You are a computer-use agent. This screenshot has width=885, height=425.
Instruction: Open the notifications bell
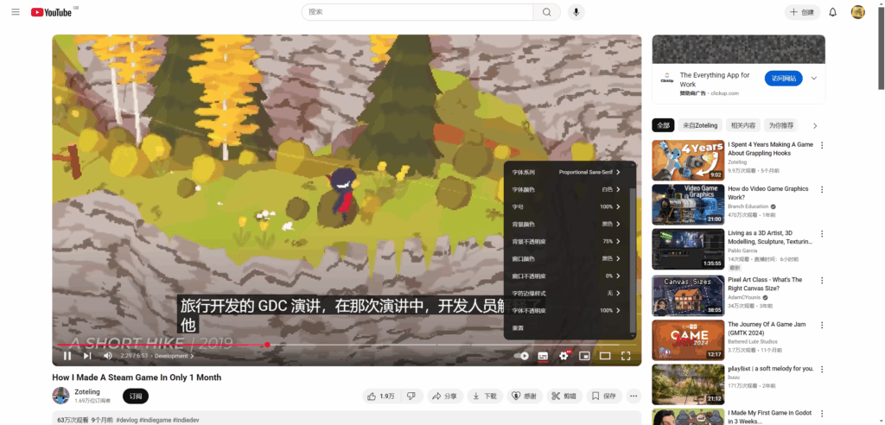pyautogui.click(x=832, y=12)
